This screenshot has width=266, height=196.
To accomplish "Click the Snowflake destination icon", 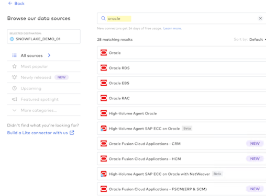I will 12,39.
